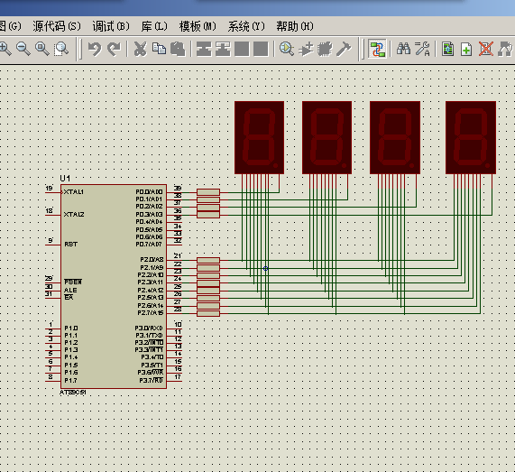This screenshot has width=515, height=472.
Task: Click the decompose hammer icon
Action: (x=344, y=49)
